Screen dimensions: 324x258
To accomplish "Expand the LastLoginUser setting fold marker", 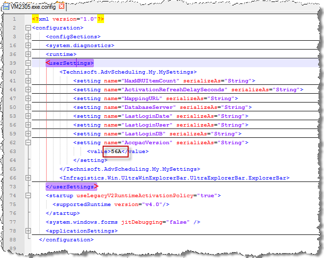I will (x=28, y=125).
